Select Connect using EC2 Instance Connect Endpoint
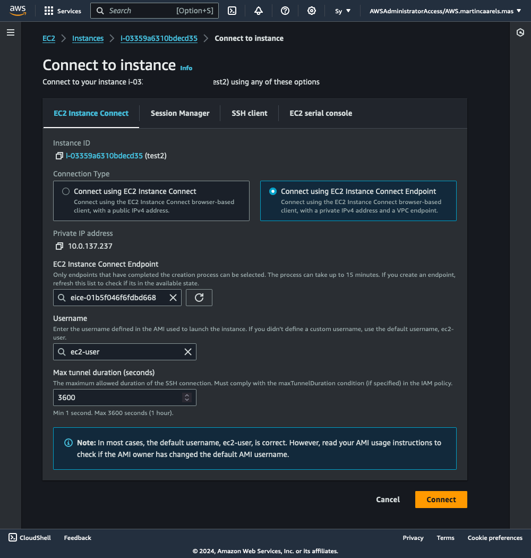This screenshot has height=558, width=531. click(273, 191)
